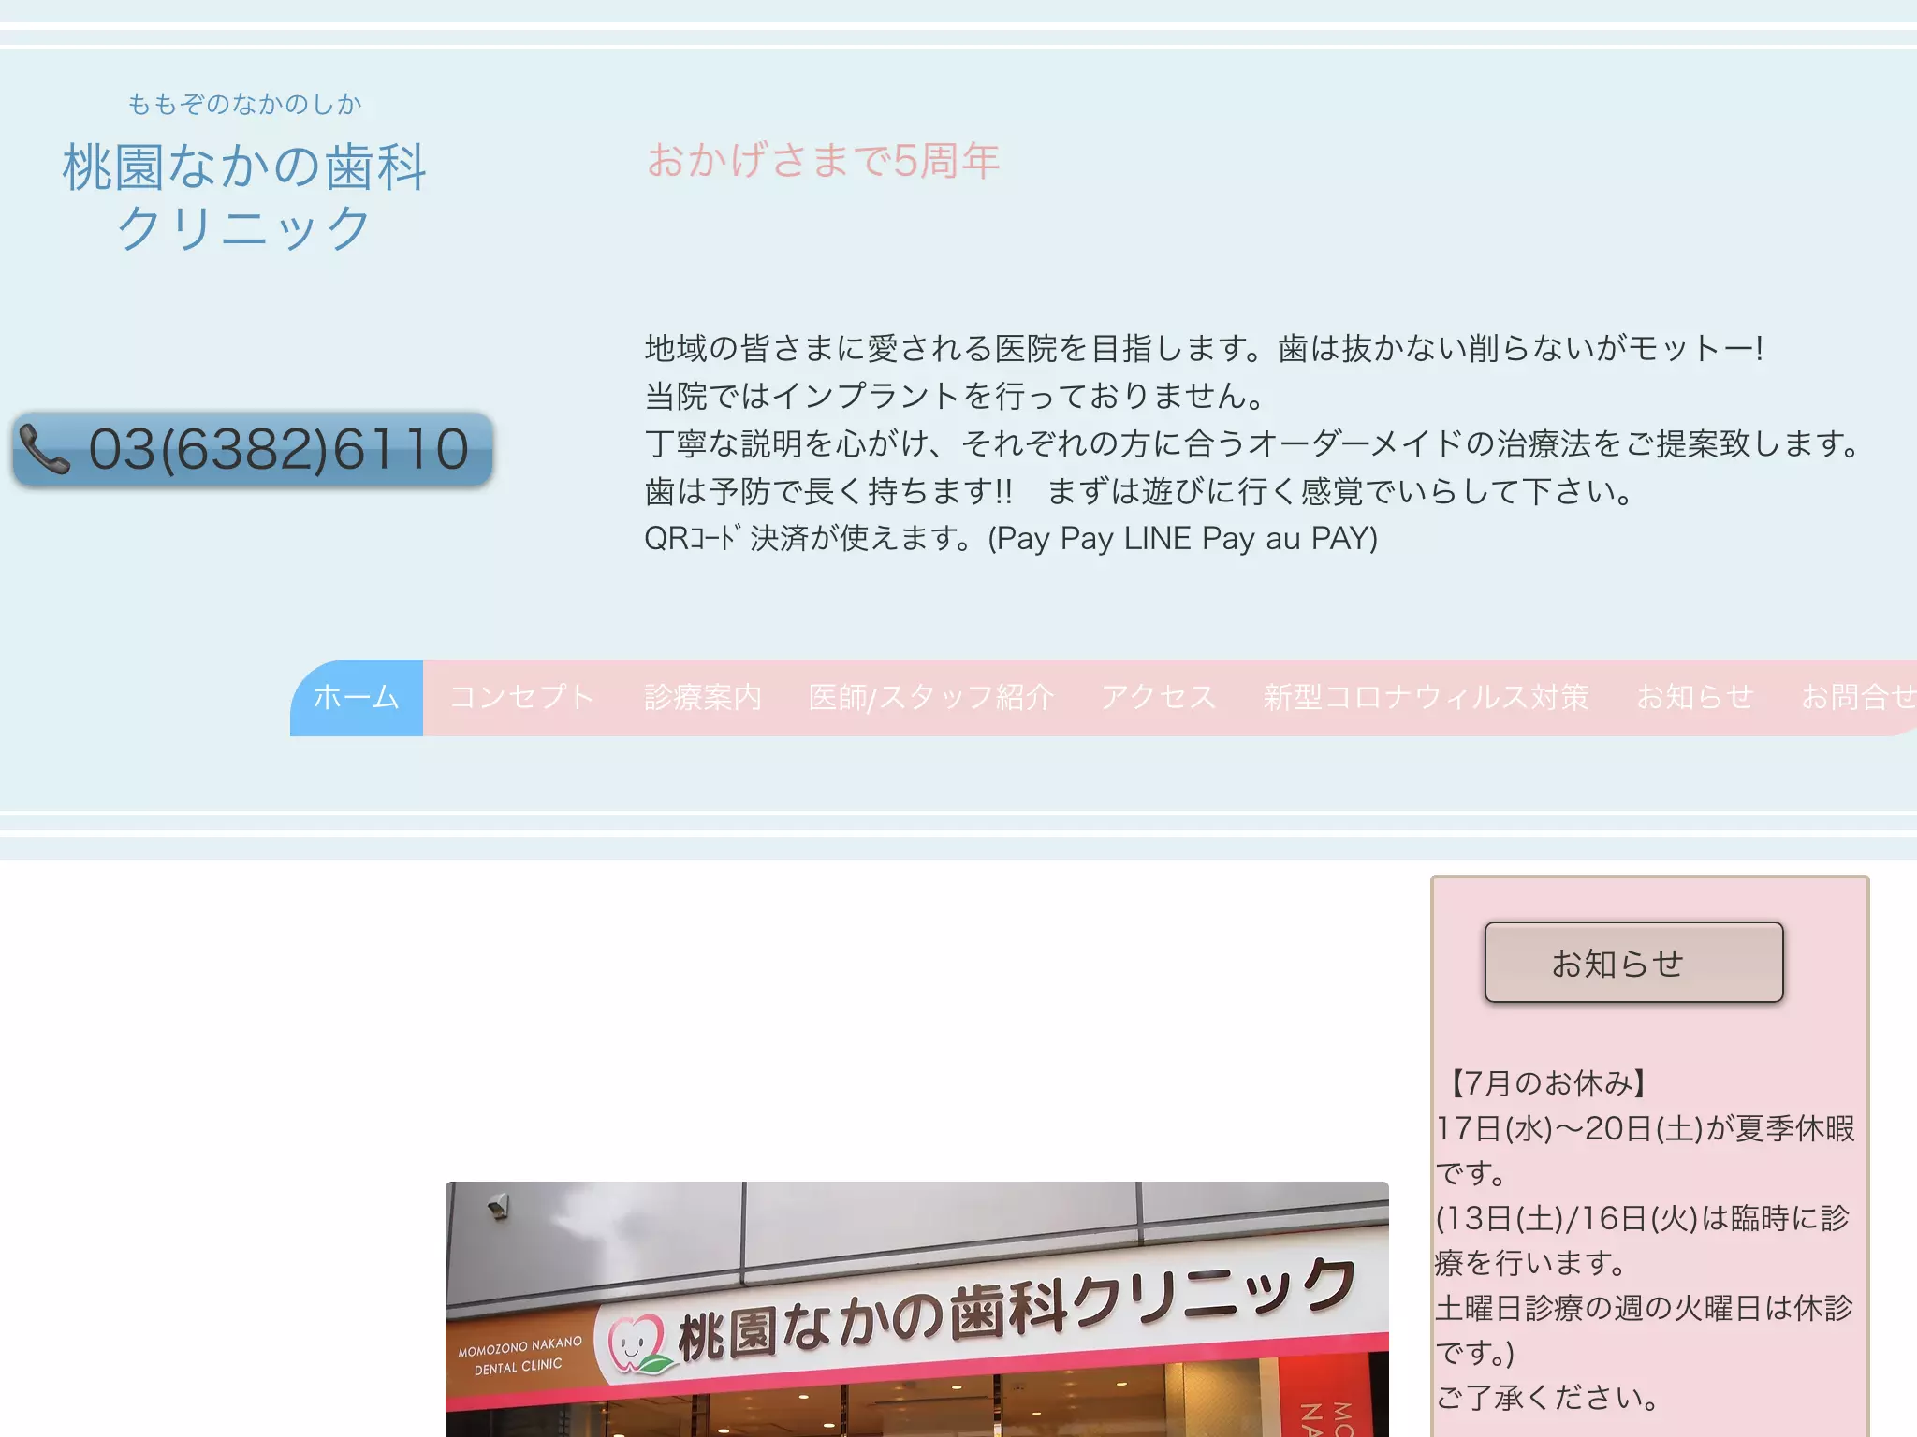Screen dimensions: 1917x1437
Task: Open the アクセス menu item
Action: 1159,698
